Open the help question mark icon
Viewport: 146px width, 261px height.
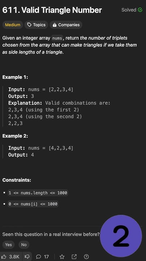point(87,257)
